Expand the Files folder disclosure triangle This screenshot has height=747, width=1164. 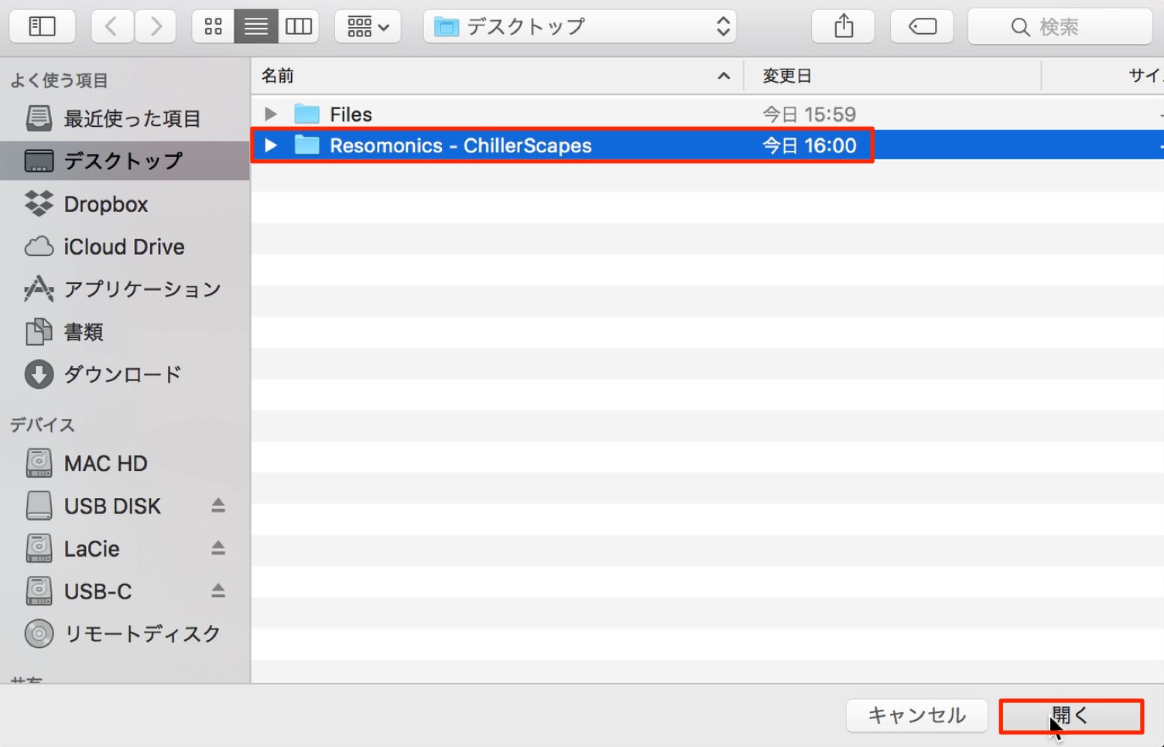270,114
